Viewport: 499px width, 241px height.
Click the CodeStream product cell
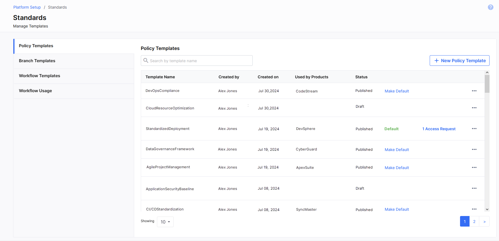(x=307, y=91)
